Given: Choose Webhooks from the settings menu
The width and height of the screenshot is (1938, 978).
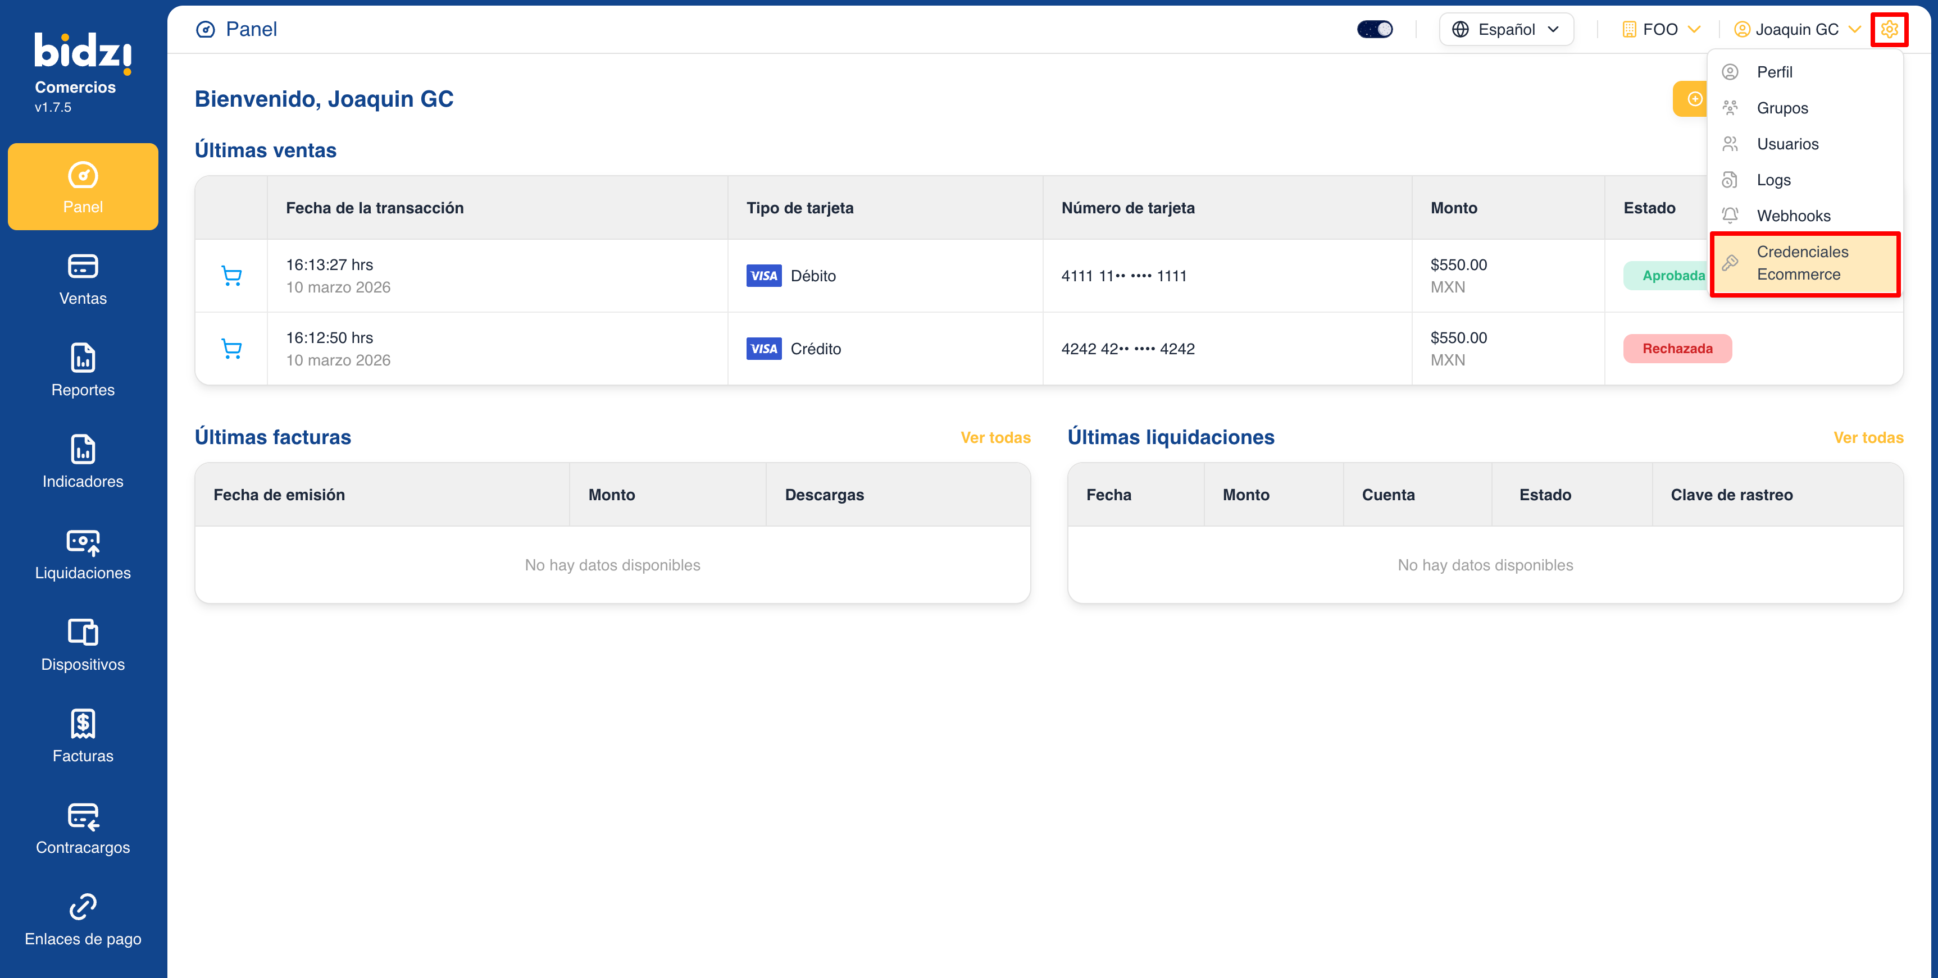Looking at the screenshot, I should tap(1793, 216).
